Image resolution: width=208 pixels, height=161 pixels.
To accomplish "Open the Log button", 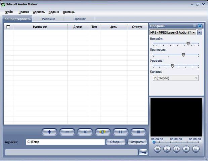I will coord(143,152).
